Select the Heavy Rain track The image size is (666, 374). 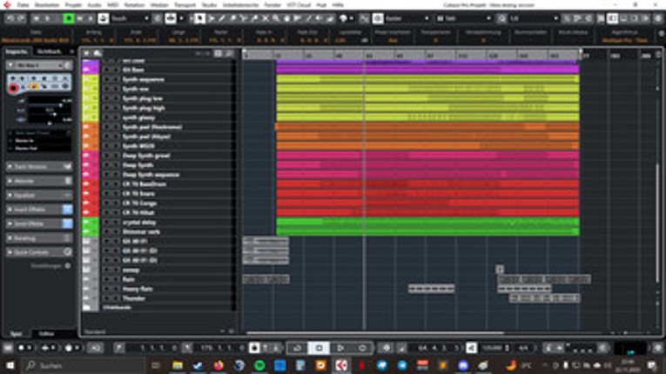(x=138, y=289)
